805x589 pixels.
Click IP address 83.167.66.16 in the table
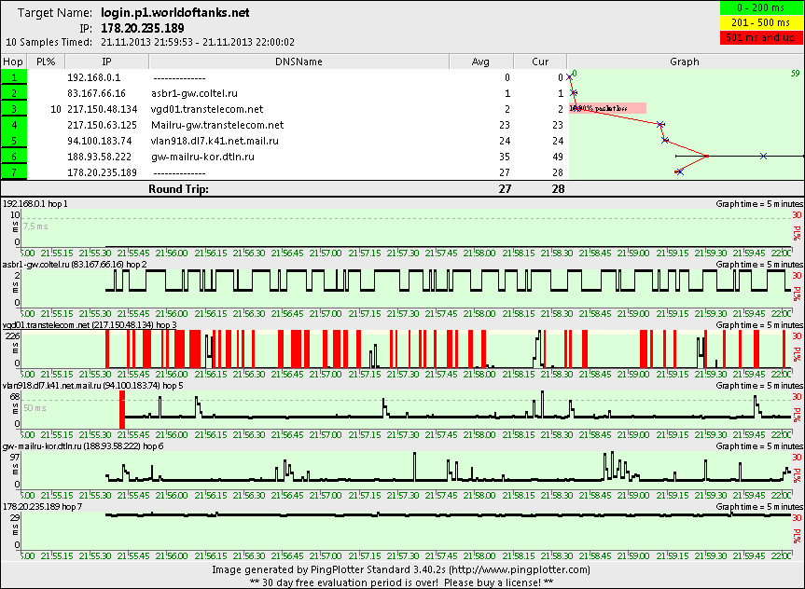96,94
